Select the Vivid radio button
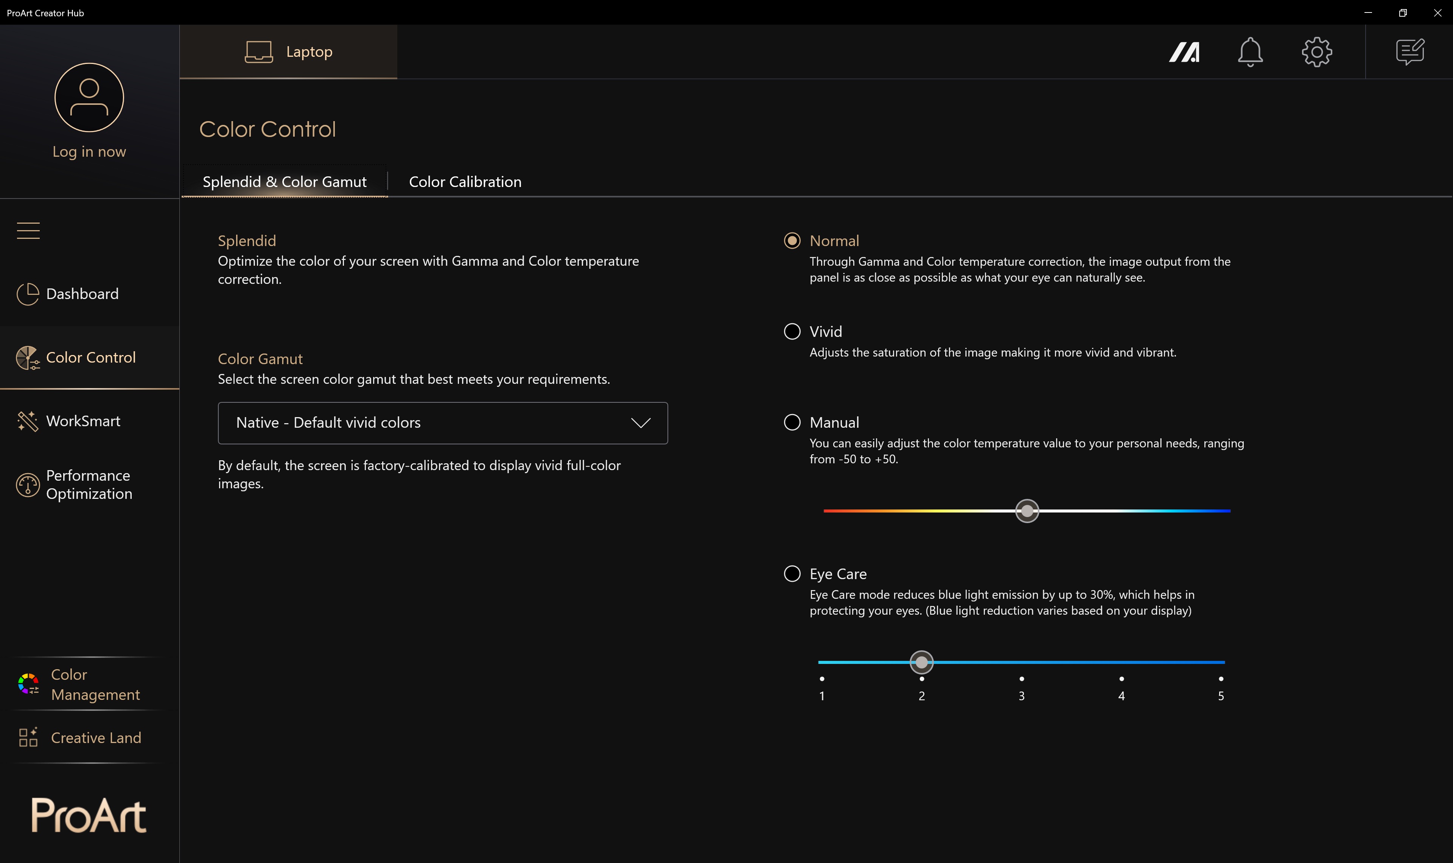This screenshot has width=1453, height=863. coord(792,332)
